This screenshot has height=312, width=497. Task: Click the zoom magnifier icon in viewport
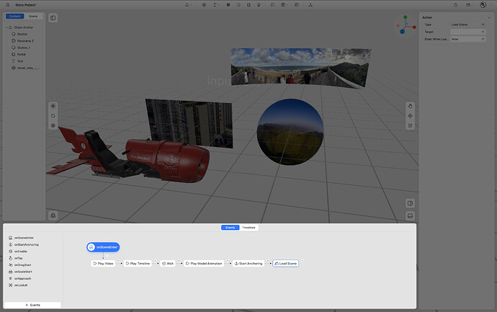(53, 115)
